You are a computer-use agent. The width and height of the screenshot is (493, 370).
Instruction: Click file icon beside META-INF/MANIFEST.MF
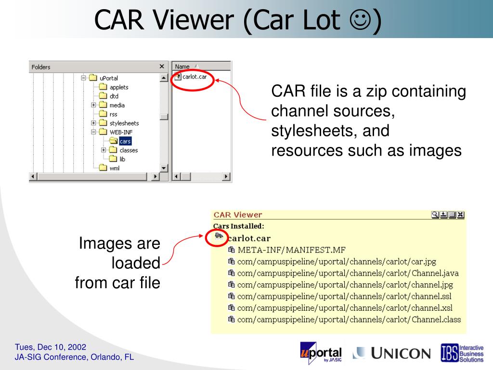[x=232, y=250]
